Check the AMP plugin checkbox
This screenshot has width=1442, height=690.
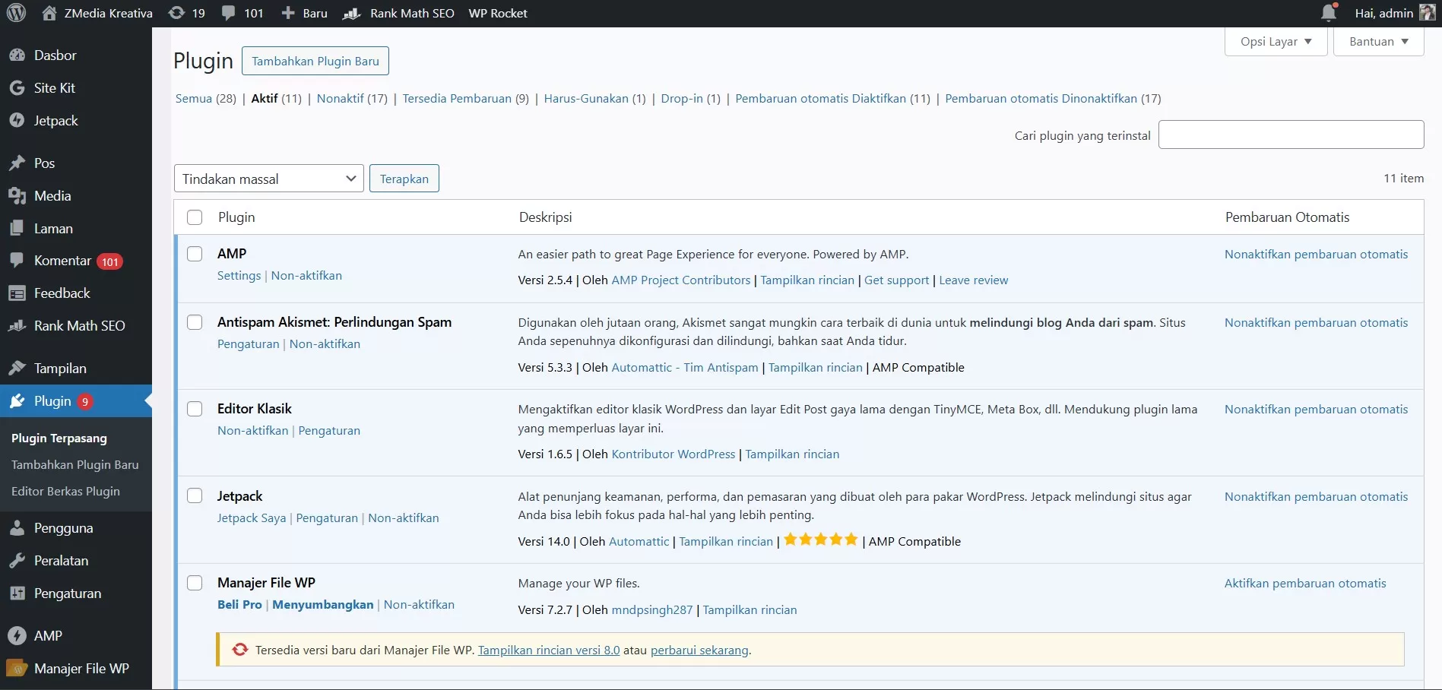[x=195, y=254]
